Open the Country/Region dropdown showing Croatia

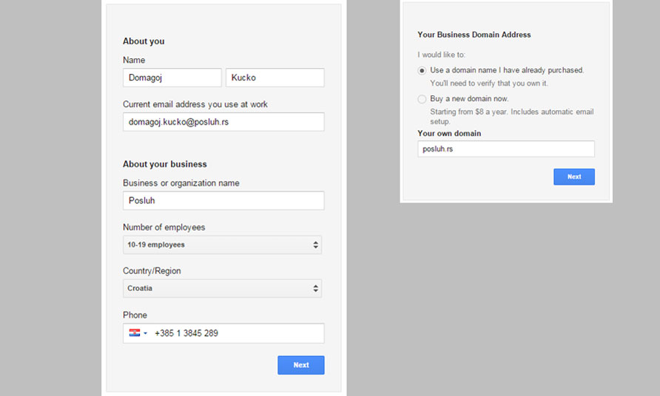(x=222, y=288)
